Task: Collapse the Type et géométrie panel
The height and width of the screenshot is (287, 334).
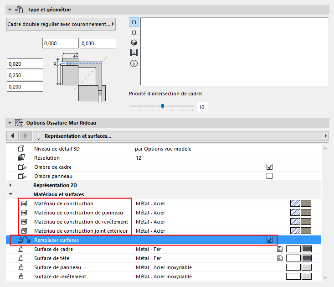Action: click(10, 10)
